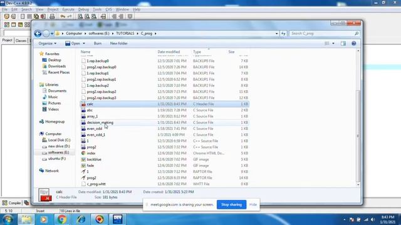This screenshot has width=401, height=225.
Task: Click the Explorer Back arrow button
Action: (38, 33)
